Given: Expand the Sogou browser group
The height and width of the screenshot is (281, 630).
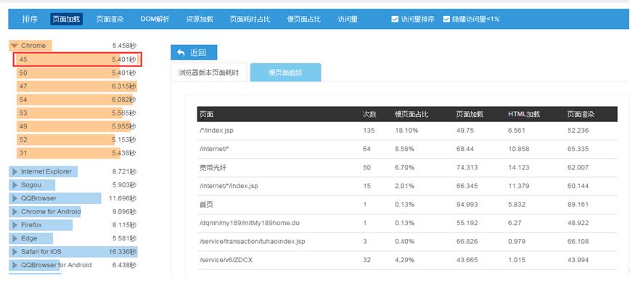Looking at the screenshot, I should pos(15,185).
